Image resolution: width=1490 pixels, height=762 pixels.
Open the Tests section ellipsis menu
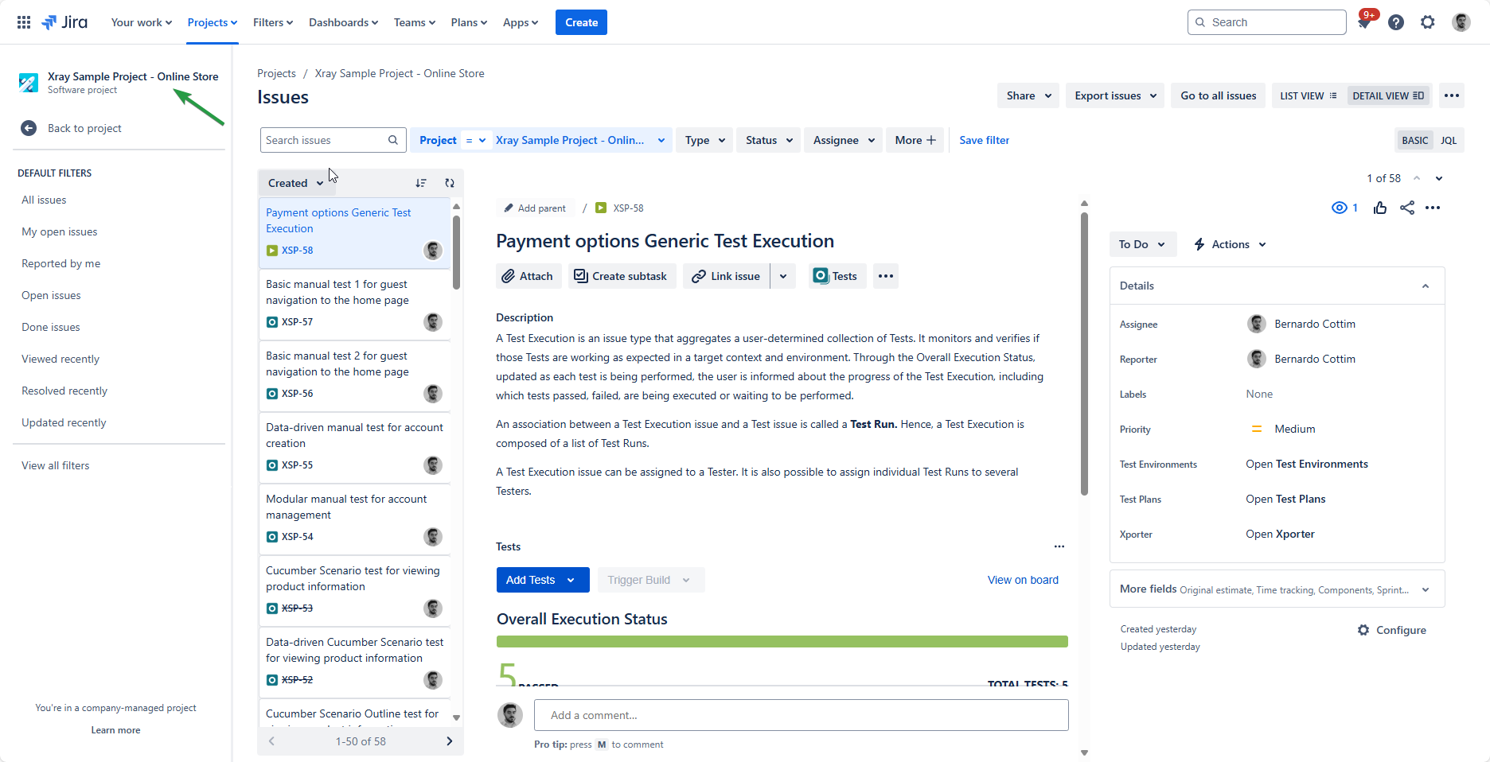point(1059,546)
